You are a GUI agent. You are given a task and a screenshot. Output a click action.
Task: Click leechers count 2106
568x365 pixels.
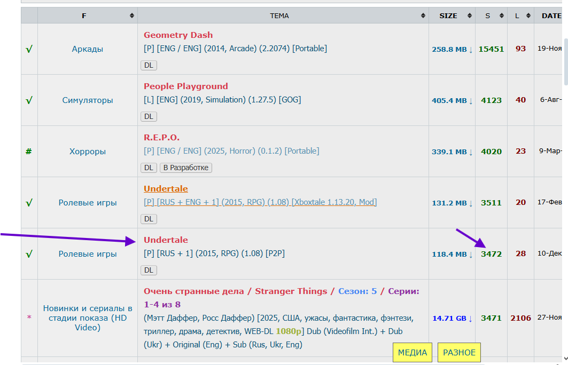pyautogui.click(x=520, y=318)
